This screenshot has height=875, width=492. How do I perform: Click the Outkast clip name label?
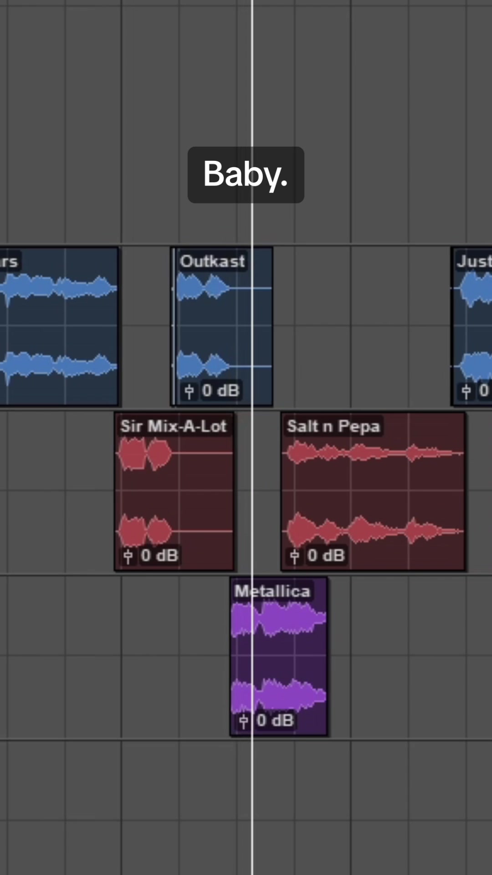[x=212, y=261]
